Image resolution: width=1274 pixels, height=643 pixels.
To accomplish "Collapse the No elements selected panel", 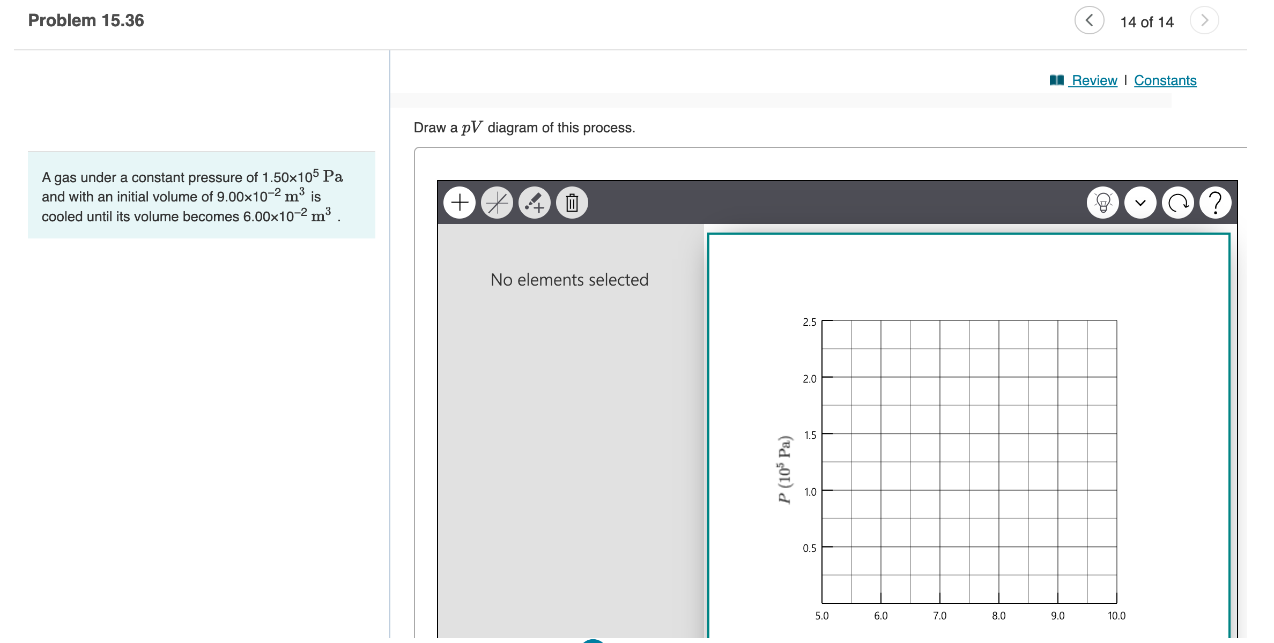I will (568, 280).
